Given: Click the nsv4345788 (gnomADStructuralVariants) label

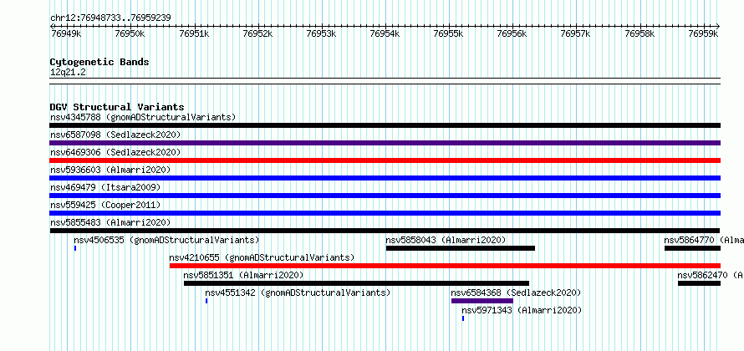Looking at the screenshot, I should point(143,117).
